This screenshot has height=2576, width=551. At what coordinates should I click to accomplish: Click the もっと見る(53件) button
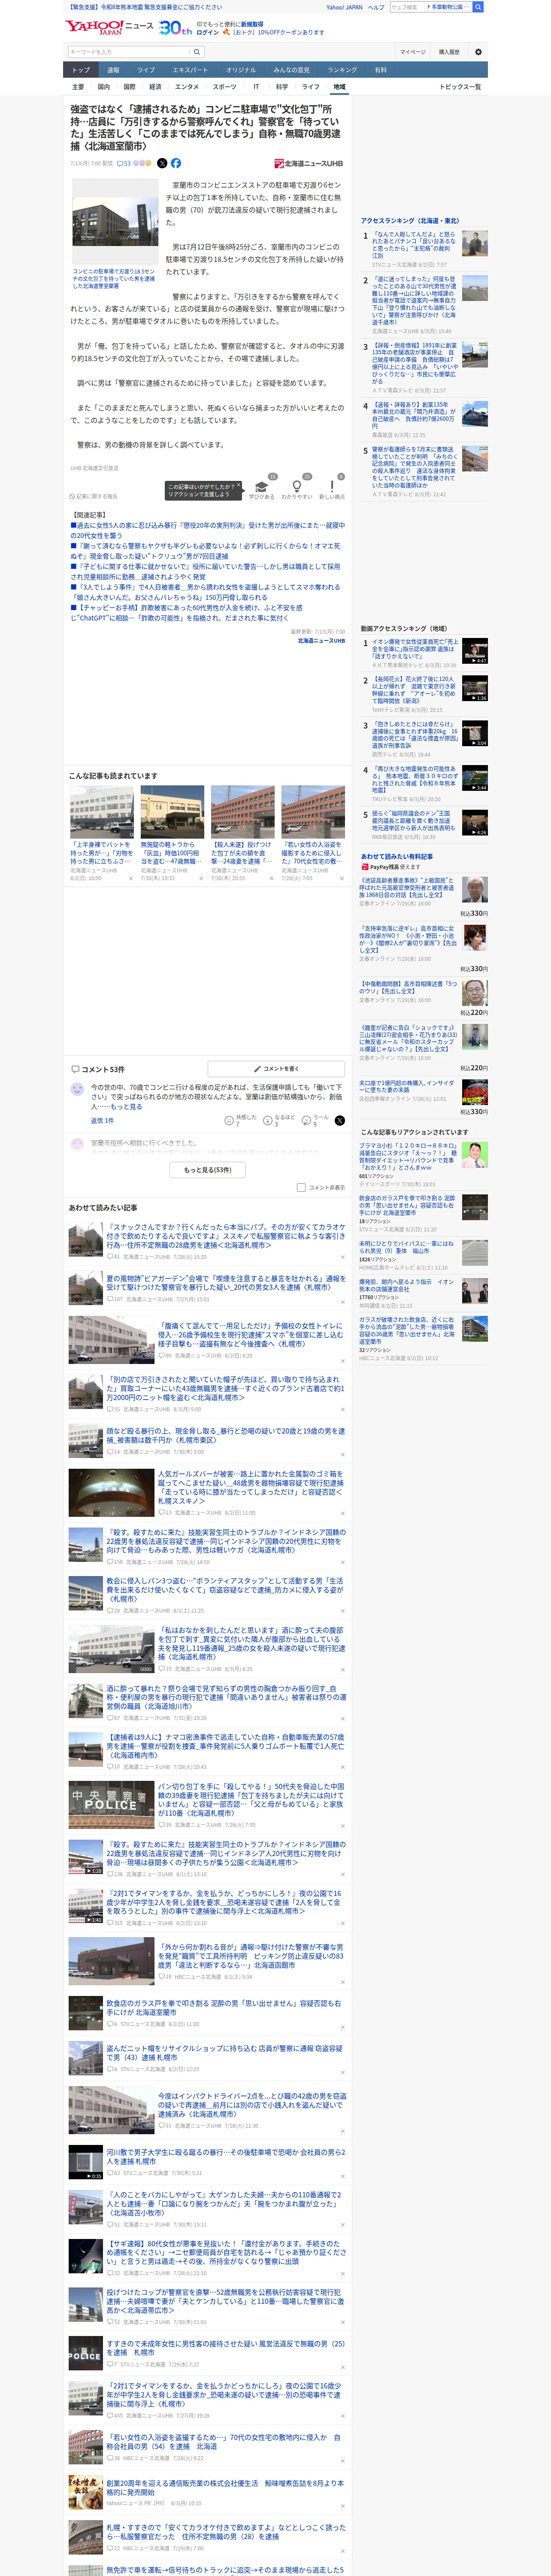(x=208, y=1169)
